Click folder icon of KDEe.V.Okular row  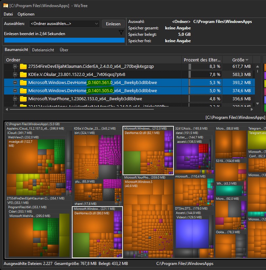click(x=23, y=74)
